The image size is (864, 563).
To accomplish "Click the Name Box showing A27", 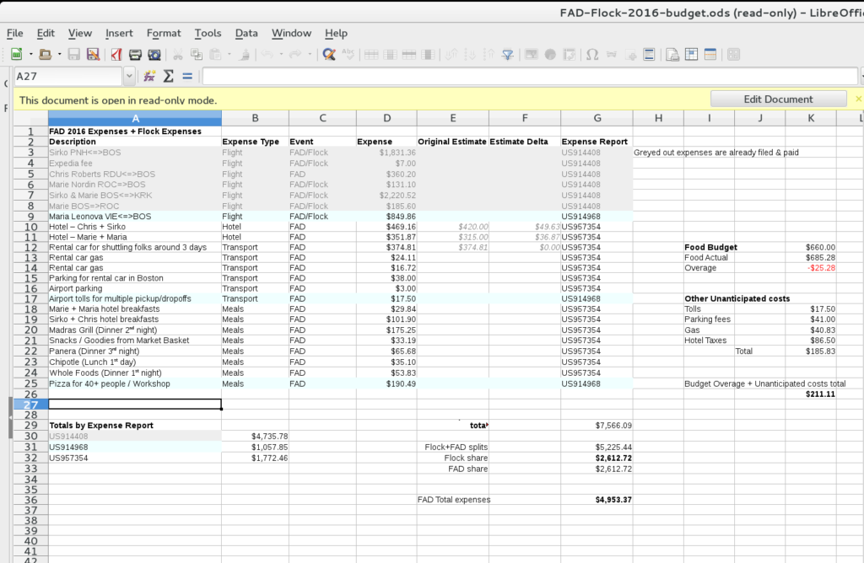I will (67, 76).
